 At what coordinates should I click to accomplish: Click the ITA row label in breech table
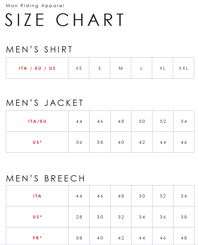[37, 196]
